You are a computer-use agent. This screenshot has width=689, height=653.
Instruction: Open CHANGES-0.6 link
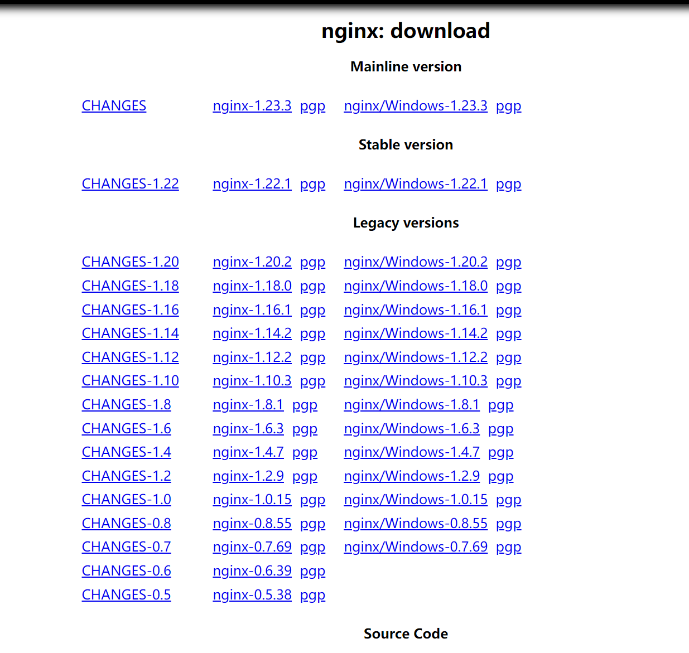pyautogui.click(x=127, y=571)
